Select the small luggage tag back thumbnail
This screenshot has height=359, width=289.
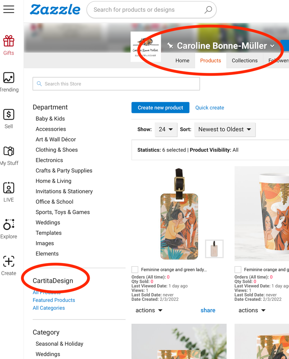(214, 249)
